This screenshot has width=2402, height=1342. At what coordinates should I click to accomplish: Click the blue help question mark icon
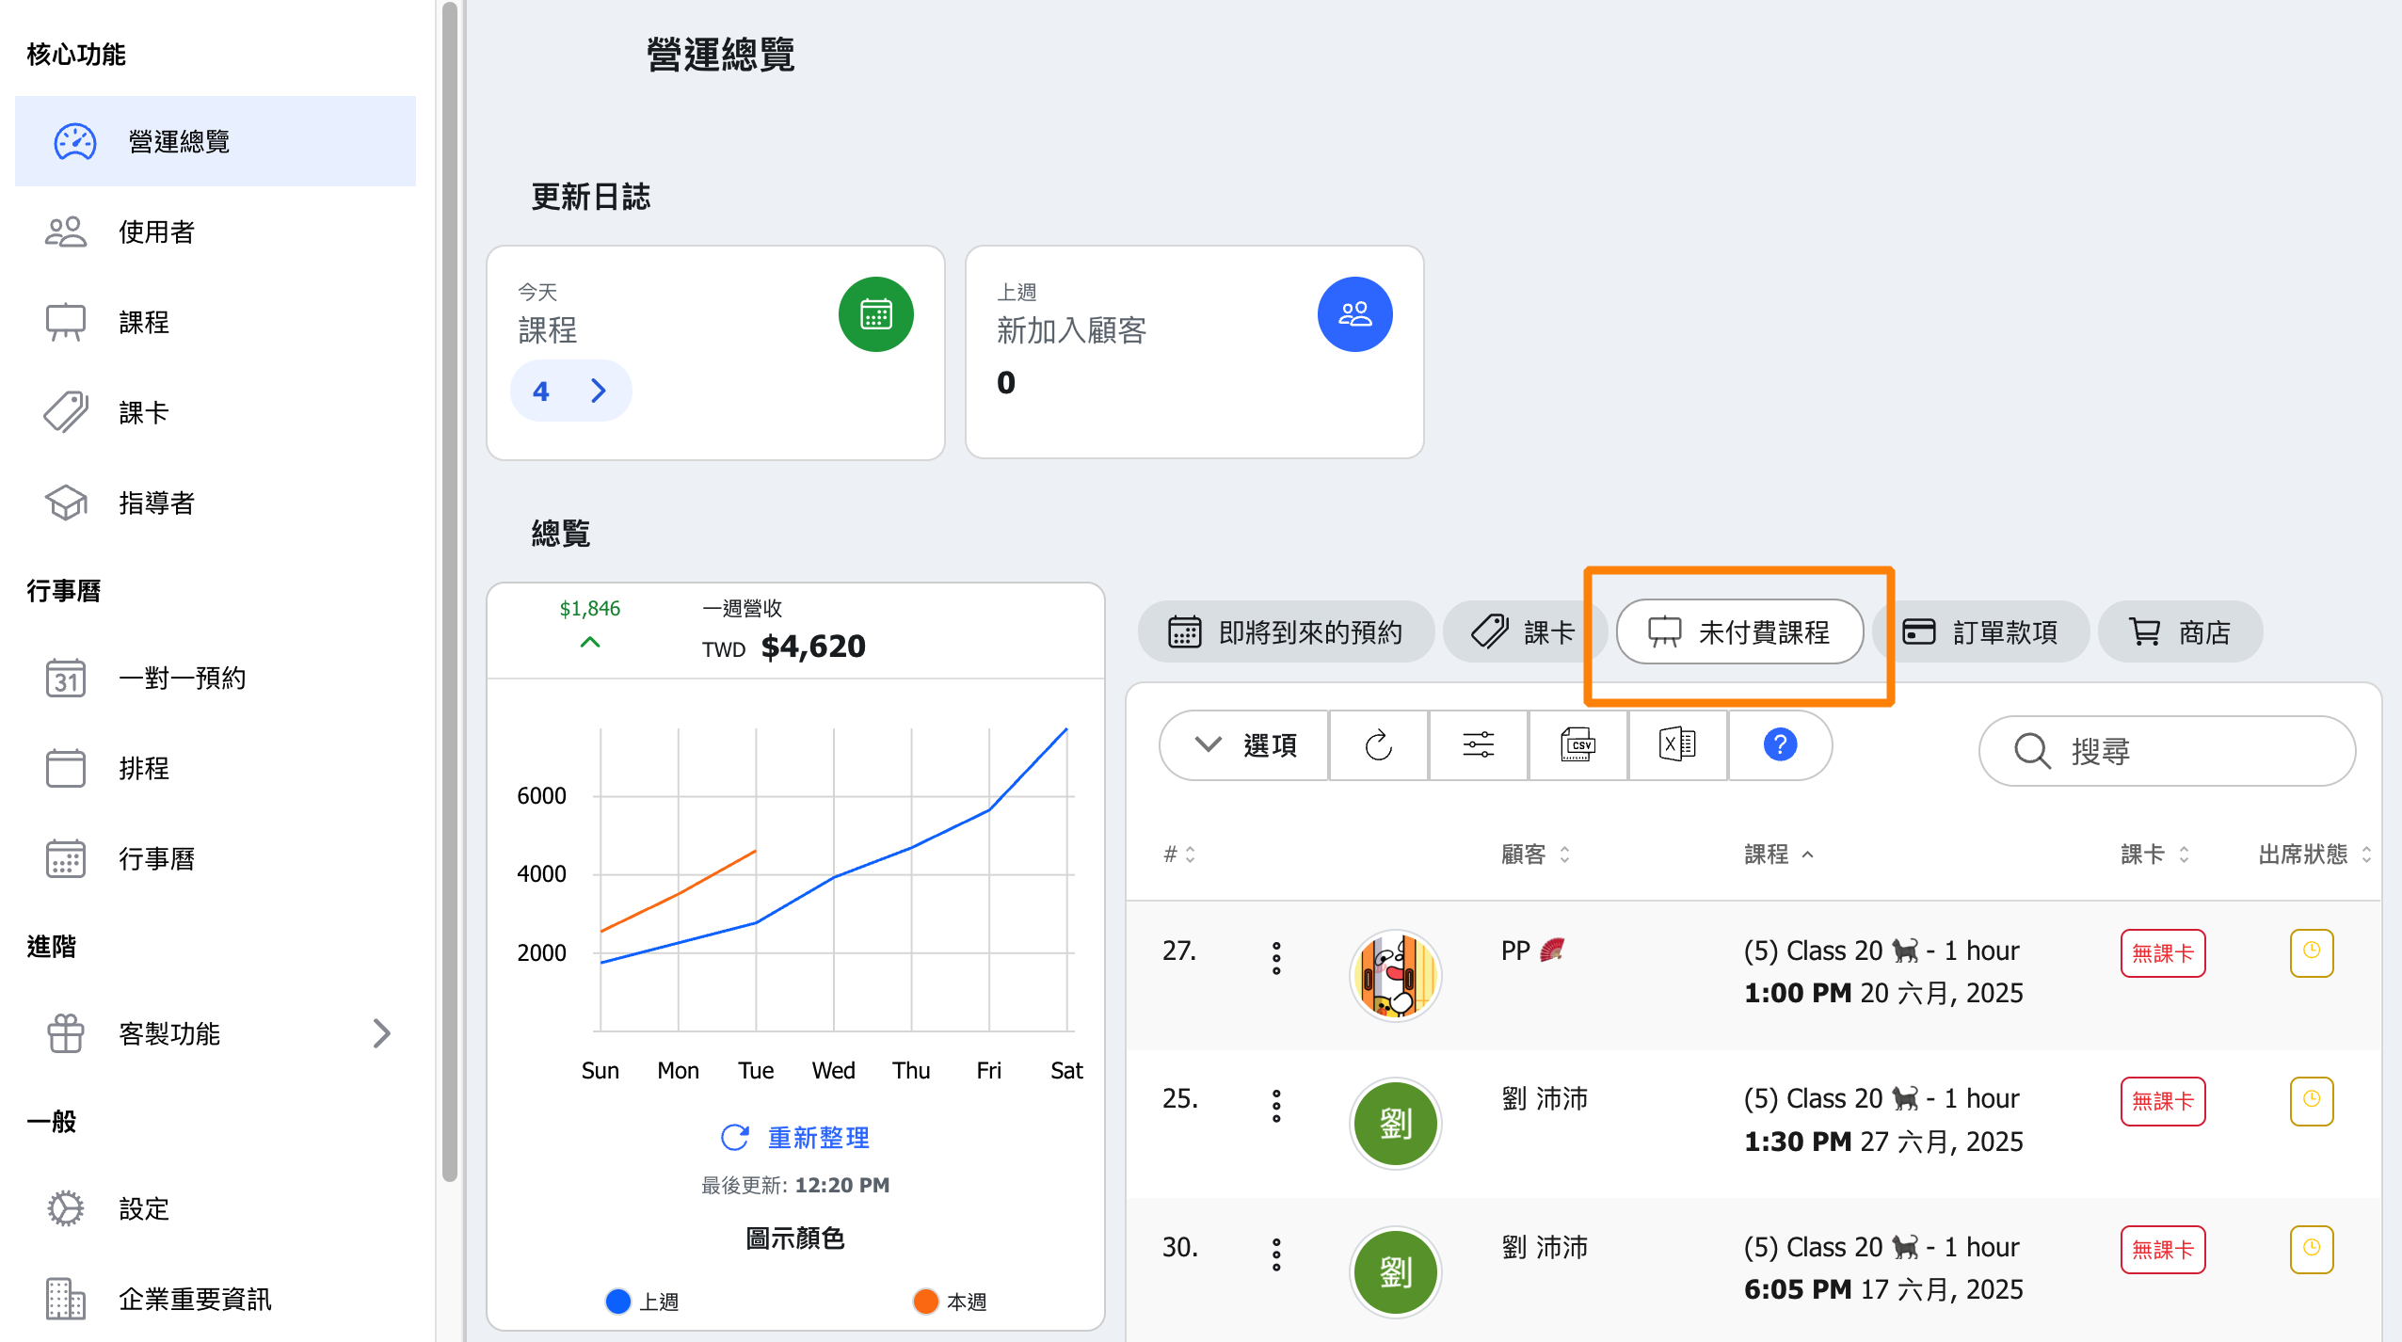coord(1779,745)
